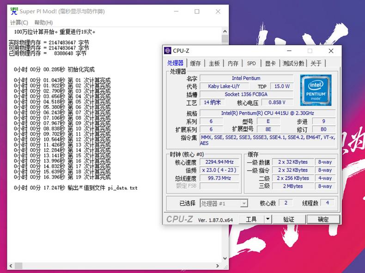Click the Super PI vertical scrollbar
Image resolution: width=365 pixels, height=273 pixels.
coord(225,139)
